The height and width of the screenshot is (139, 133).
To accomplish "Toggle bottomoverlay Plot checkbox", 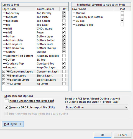I will 64,48.
